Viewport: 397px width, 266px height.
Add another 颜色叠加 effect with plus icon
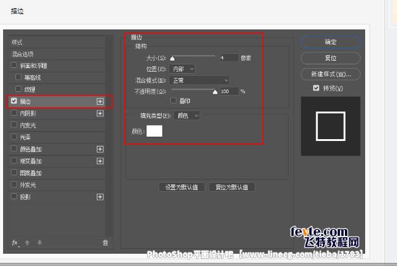[x=100, y=149]
